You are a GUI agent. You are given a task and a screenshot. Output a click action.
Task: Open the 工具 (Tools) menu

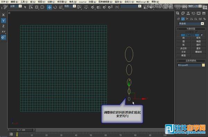pyautogui.click(x=24, y=2)
